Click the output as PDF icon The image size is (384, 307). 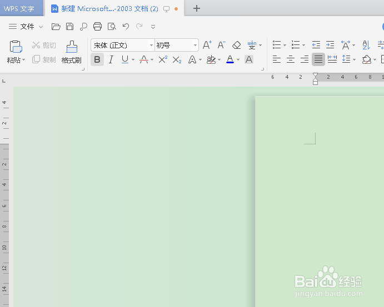(83, 27)
